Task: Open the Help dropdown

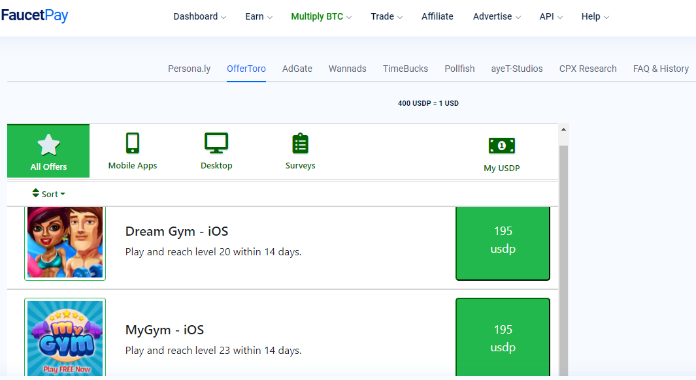Action: 595,16
